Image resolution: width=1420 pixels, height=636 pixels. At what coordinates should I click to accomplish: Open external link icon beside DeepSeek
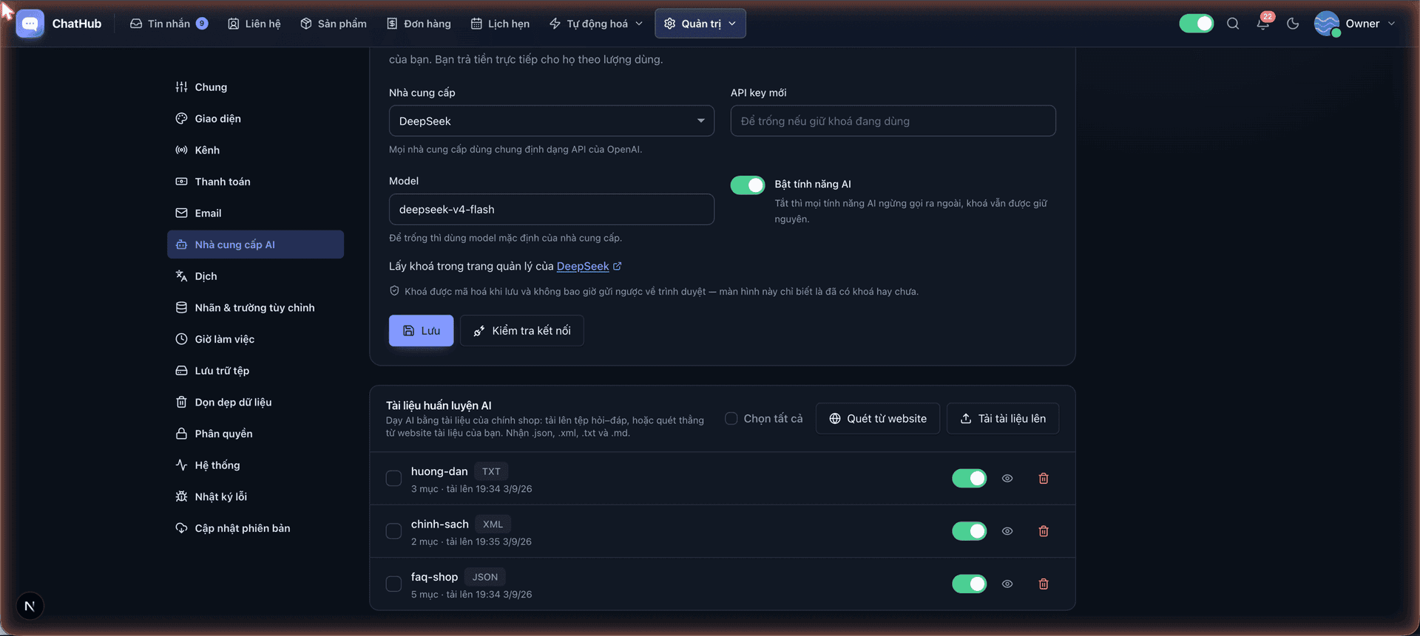618,267
